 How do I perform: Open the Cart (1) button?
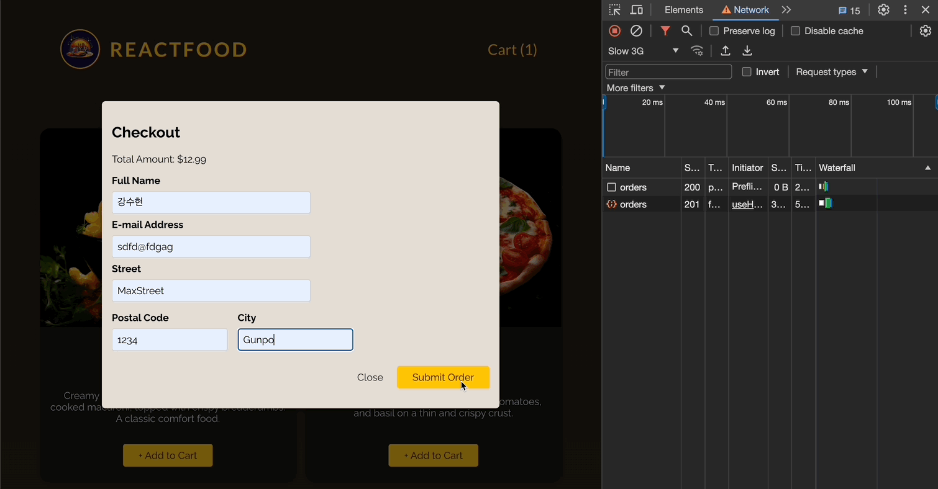pos(512,50)
